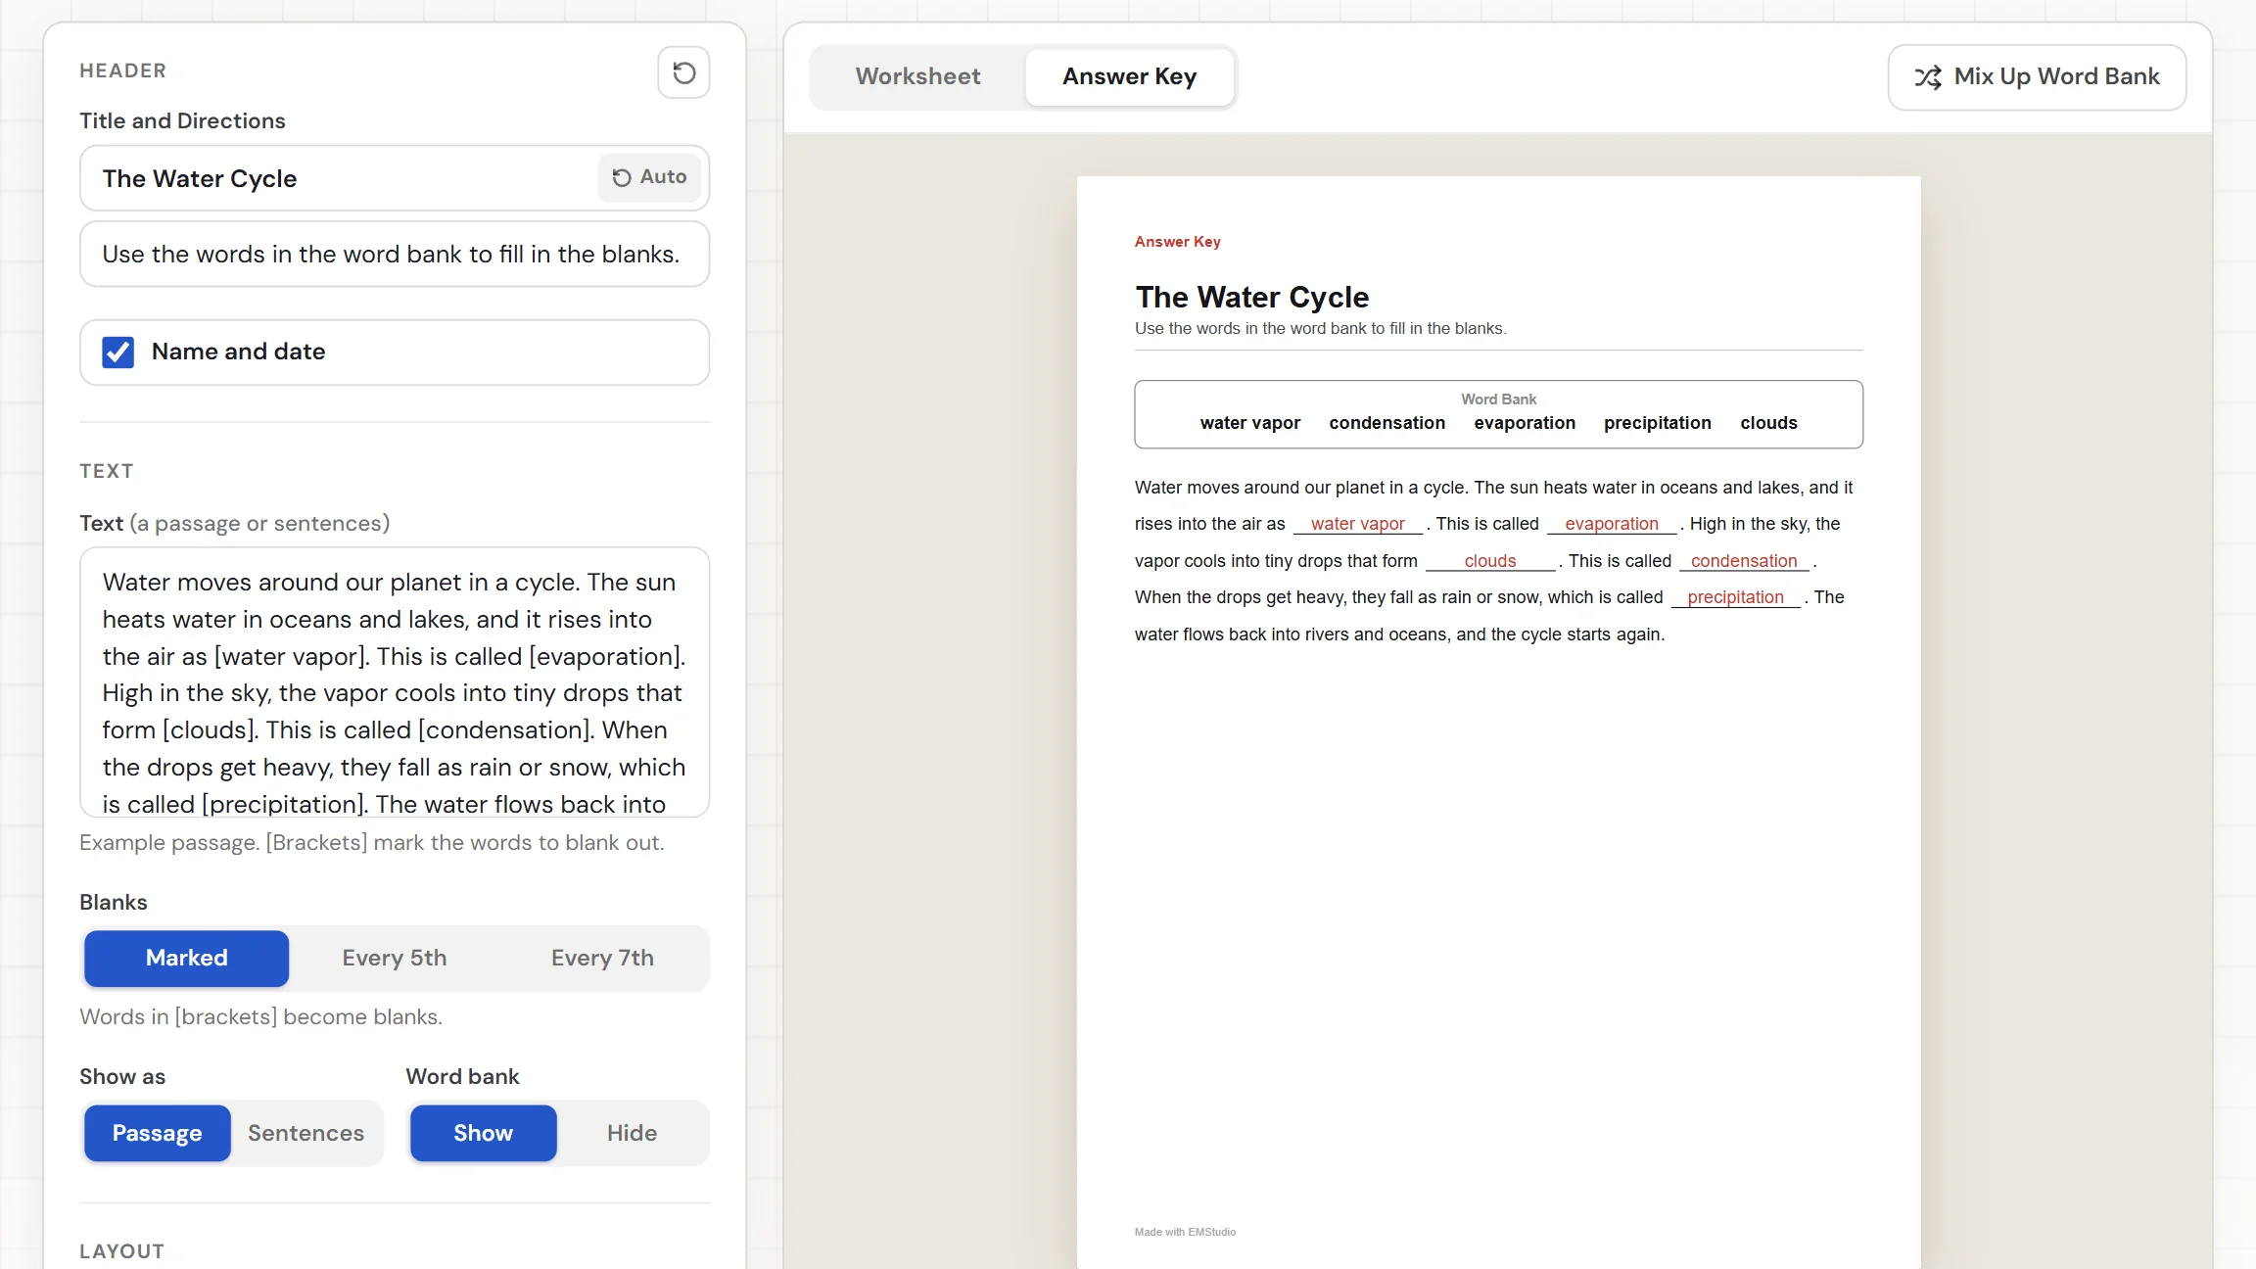2256x1269 pixels.
Task: Click the reset header icon
Action: 683,72
